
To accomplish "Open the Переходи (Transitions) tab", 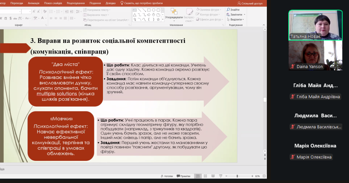I will tap(17, 3).
